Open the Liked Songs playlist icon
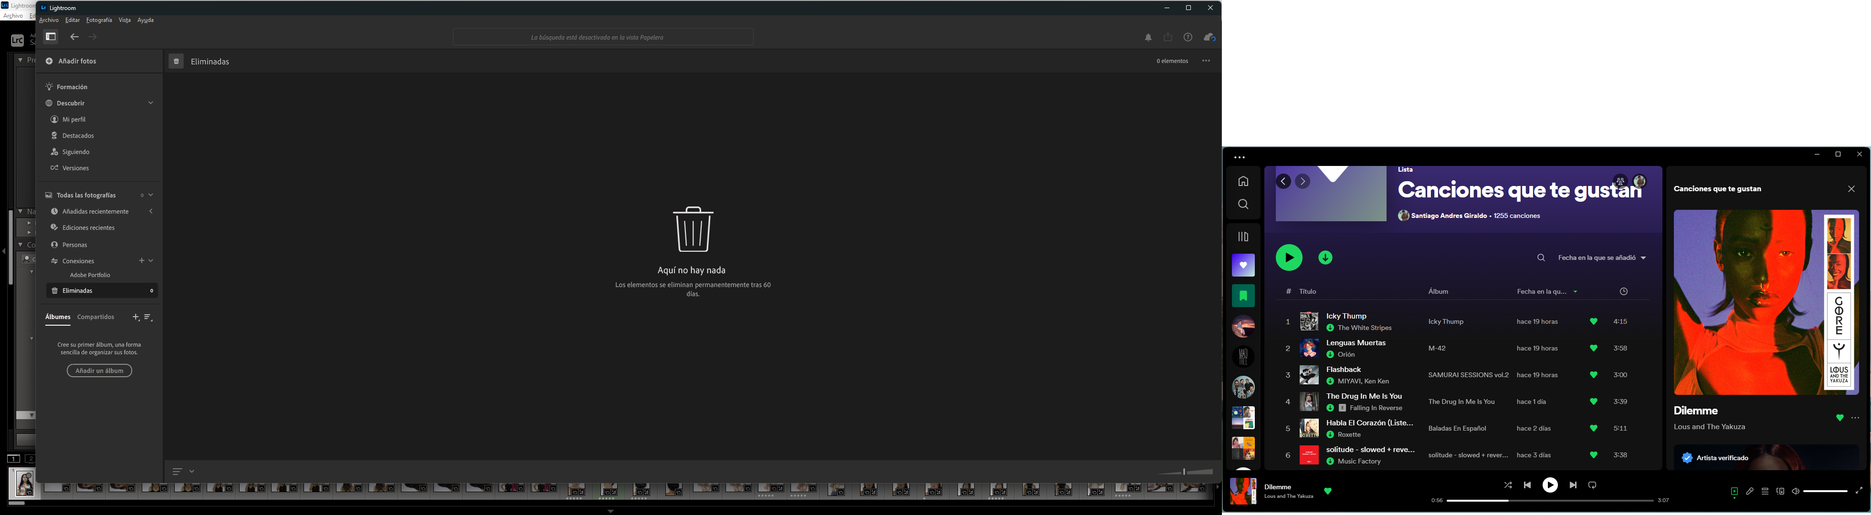1871x515 pixels. click(1243, 266)
